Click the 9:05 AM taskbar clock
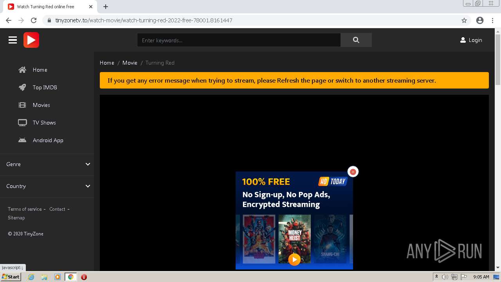The width and height of the screenshot is (501, 282). (x=481, y=277)
